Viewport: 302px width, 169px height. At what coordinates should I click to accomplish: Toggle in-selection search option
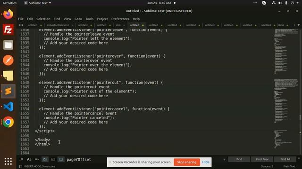point(53,160)
